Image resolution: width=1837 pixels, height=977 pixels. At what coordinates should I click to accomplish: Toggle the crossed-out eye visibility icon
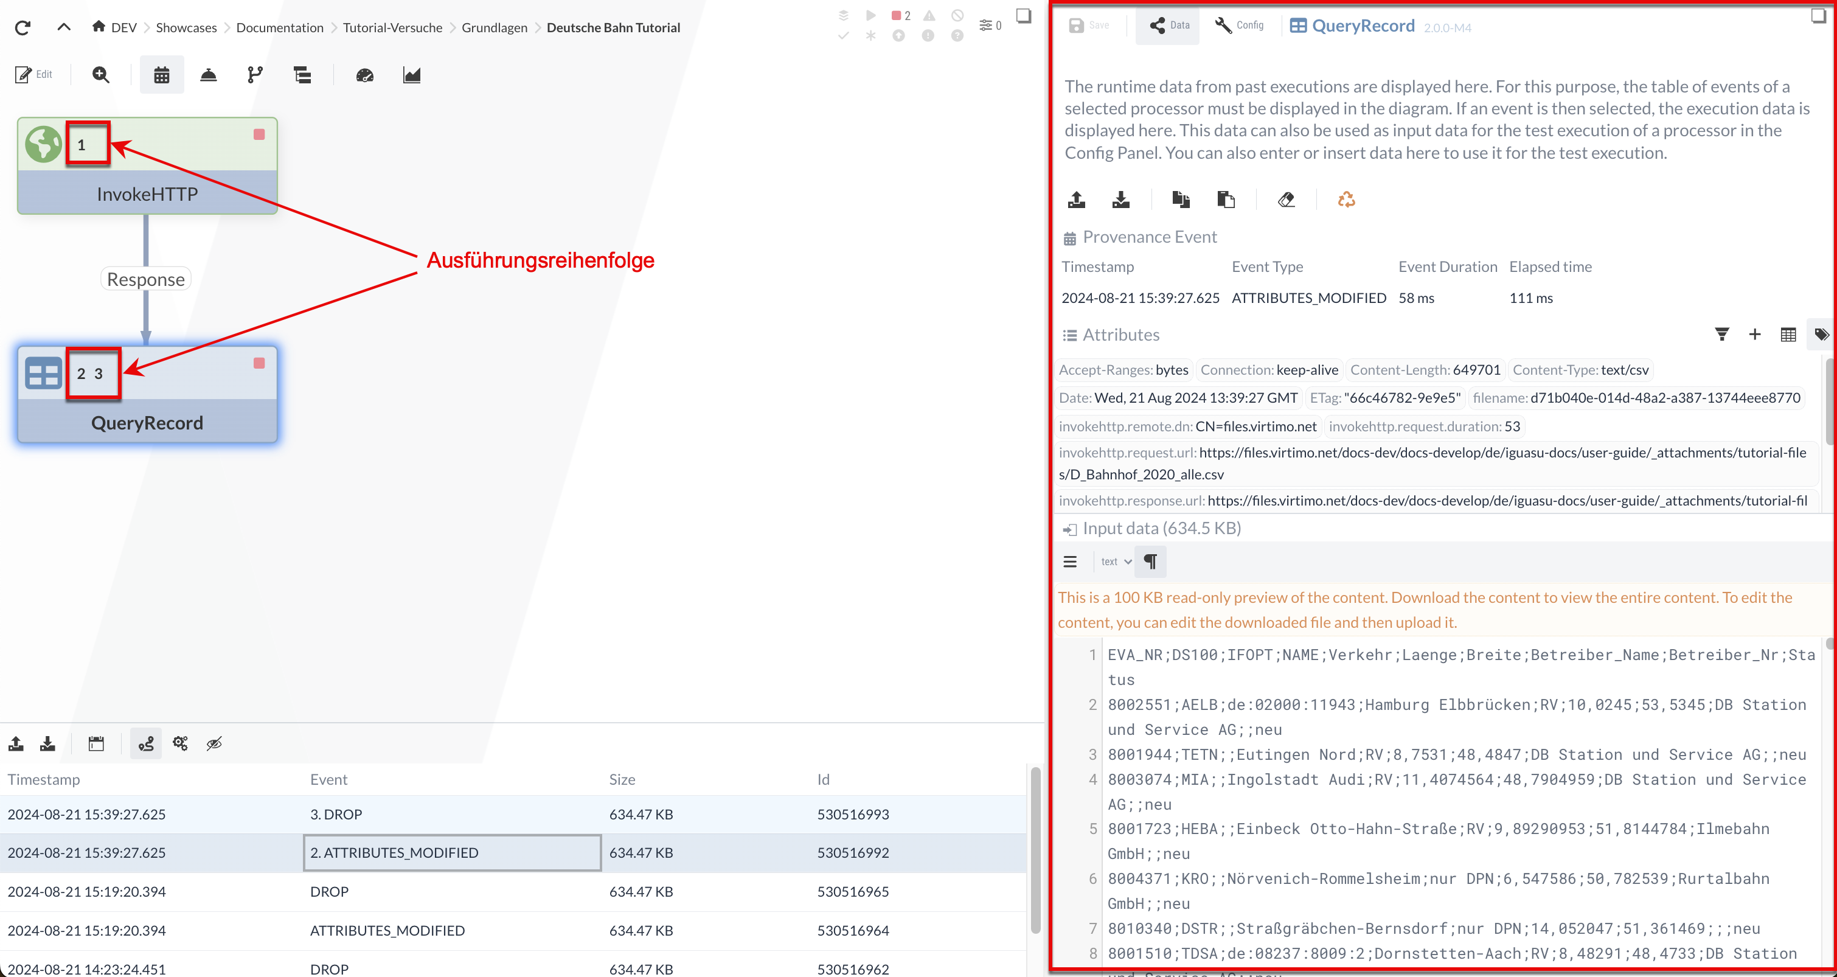[x=214, y=744]
